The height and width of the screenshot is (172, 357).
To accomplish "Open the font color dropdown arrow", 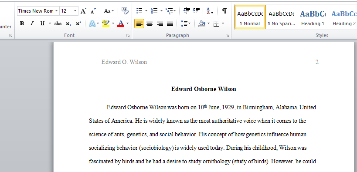I will [x=127, y=23].
